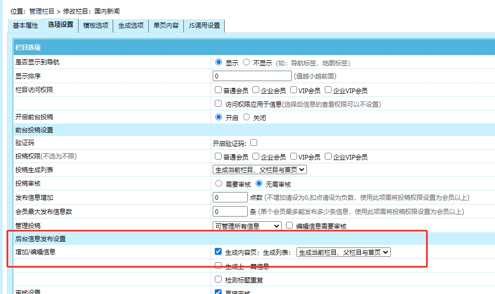Choose 需要审核 for 投稿审核
Image resolution: width=495 pixels, height=294 pixels.
[x=219, y=184]
